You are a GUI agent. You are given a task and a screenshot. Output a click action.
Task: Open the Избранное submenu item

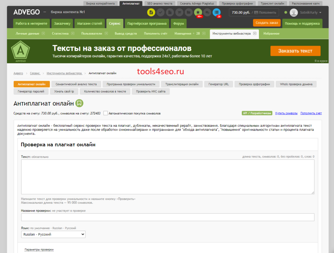[271, 34]
